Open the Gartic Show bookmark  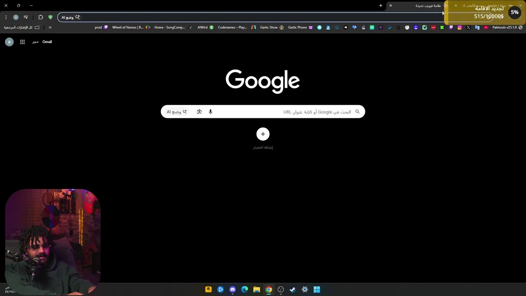[272, 28]
